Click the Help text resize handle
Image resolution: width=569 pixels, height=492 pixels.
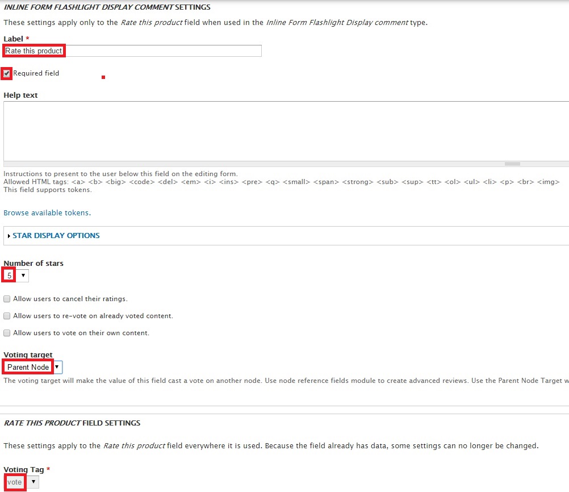point(512,163)
